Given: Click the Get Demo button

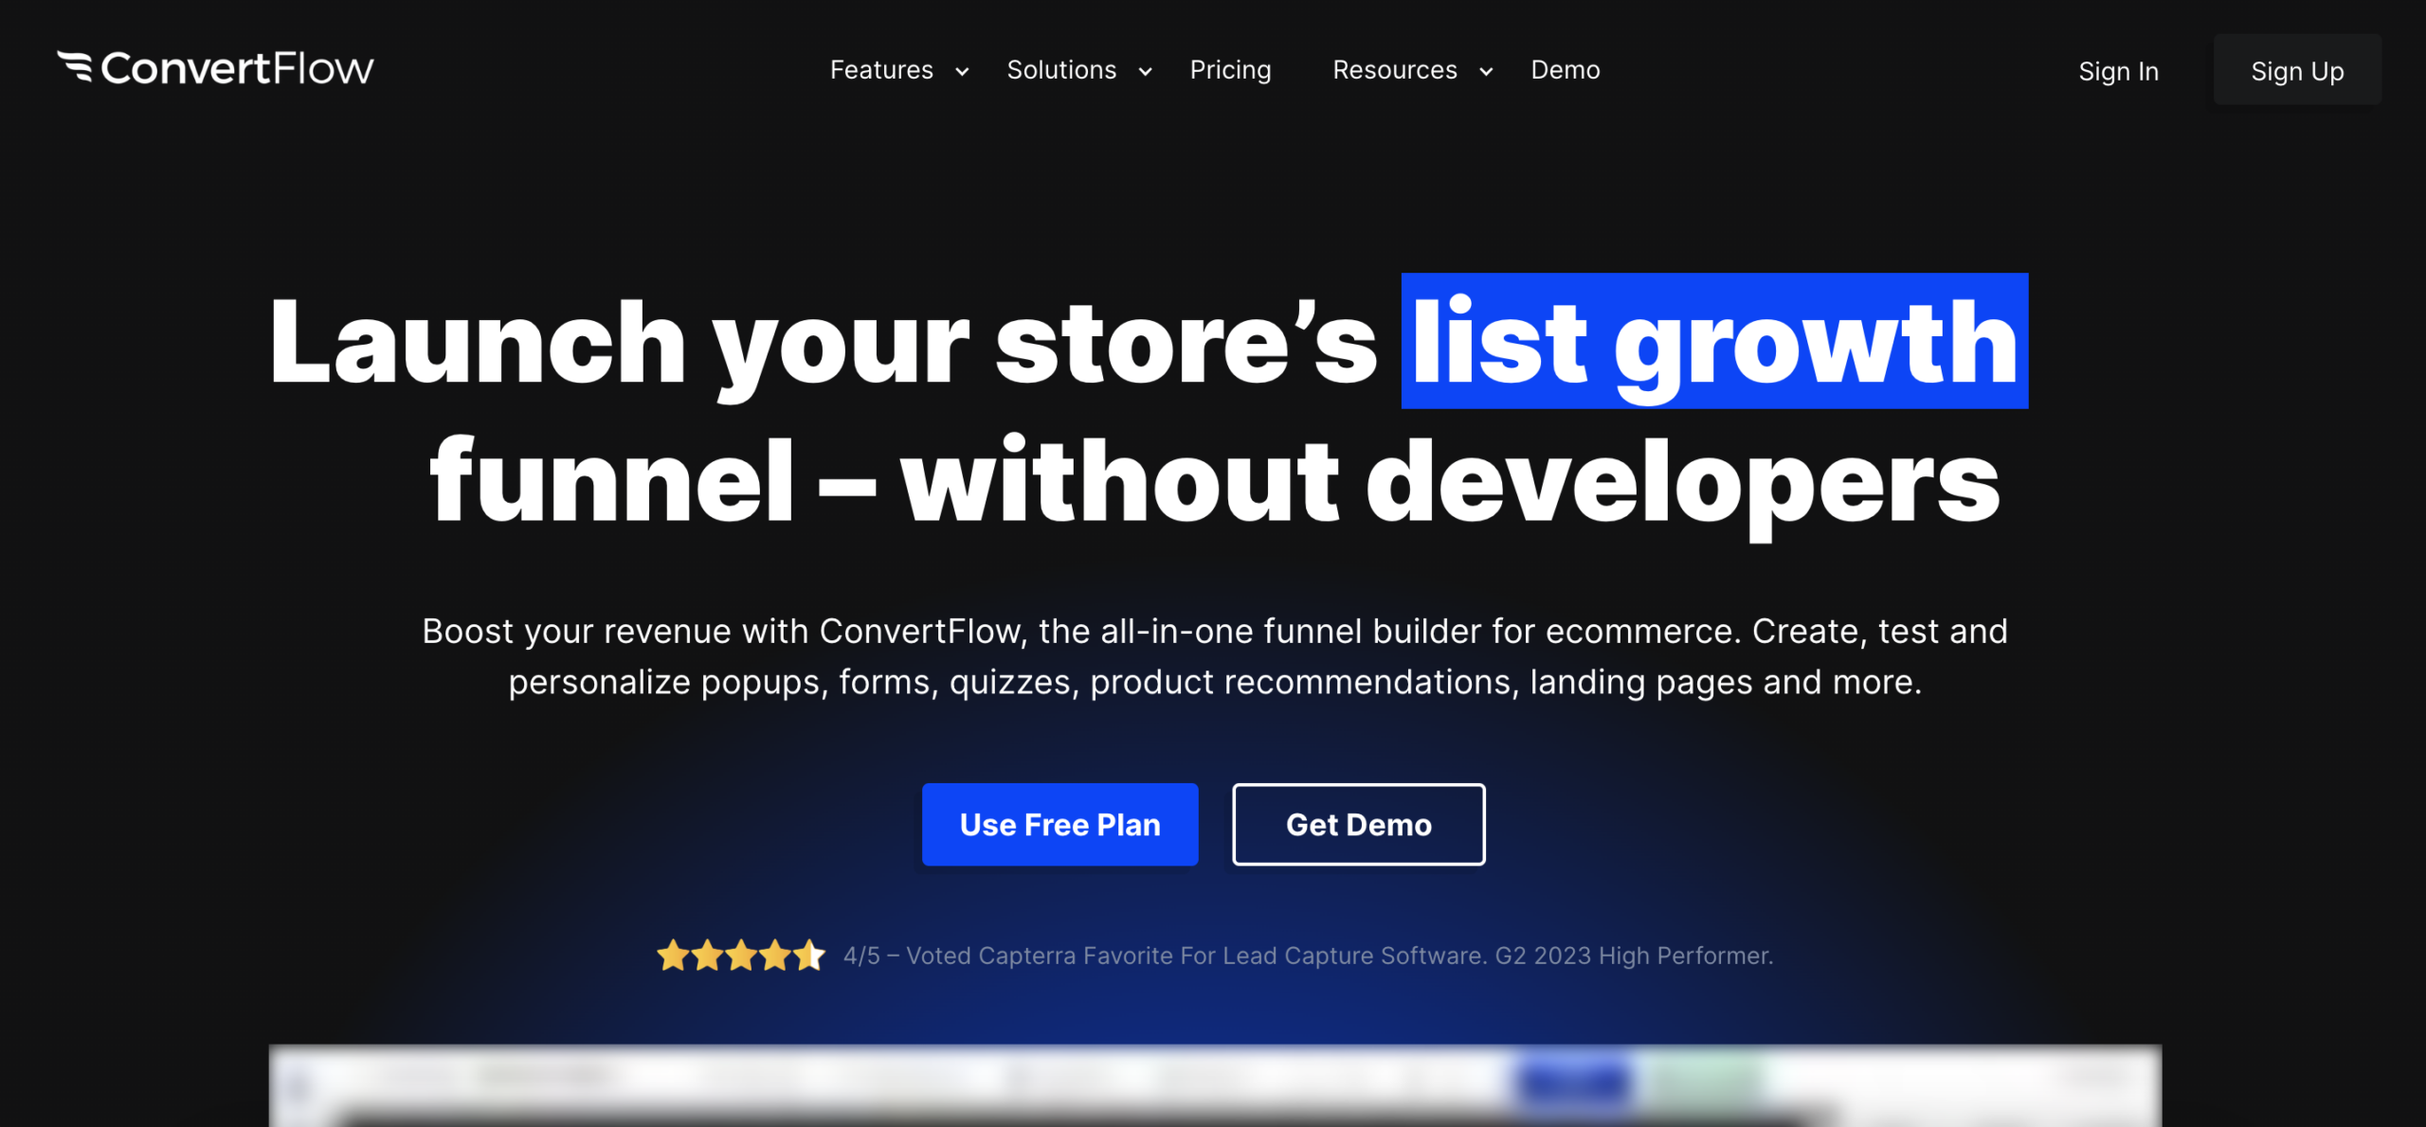Looking at the screenshot, I should tap(1358, 824).
